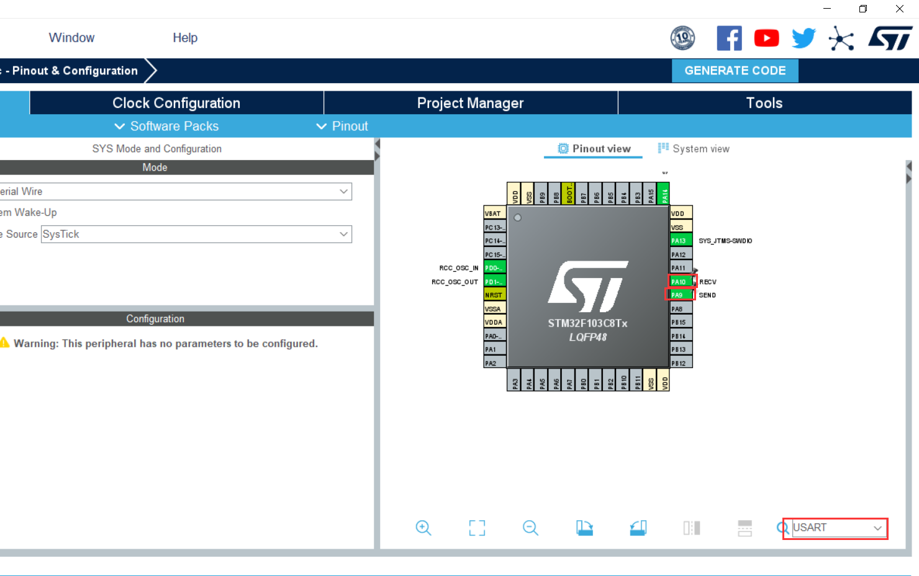
Task: Select the PA13 pin SYS_JTMS-SWDIO
Action: (x=681, y=241)
